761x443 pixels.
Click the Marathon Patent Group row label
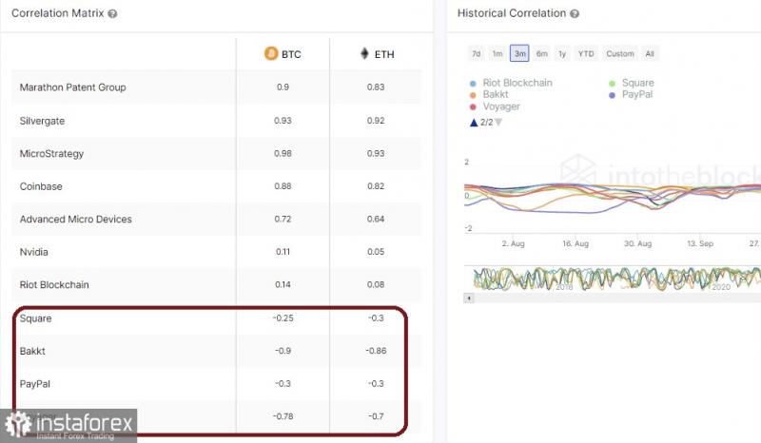coord(73,87)
